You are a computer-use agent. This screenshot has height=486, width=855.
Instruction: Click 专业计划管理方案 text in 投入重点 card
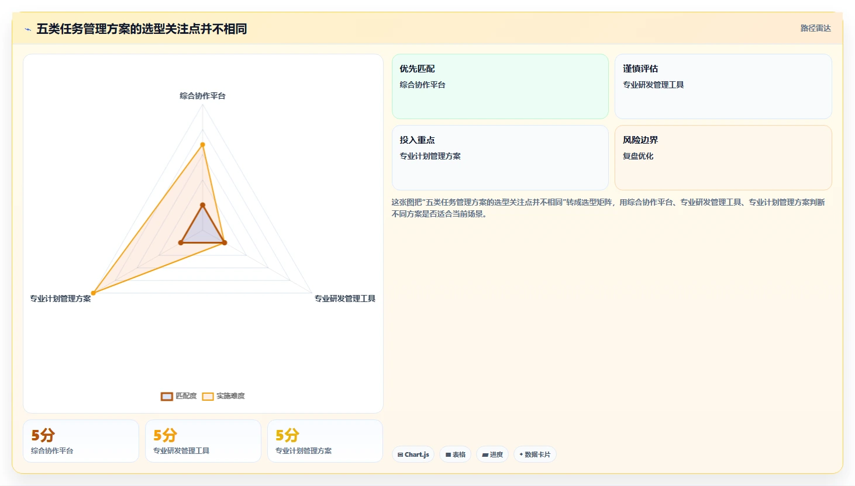(x=430, y=156)
